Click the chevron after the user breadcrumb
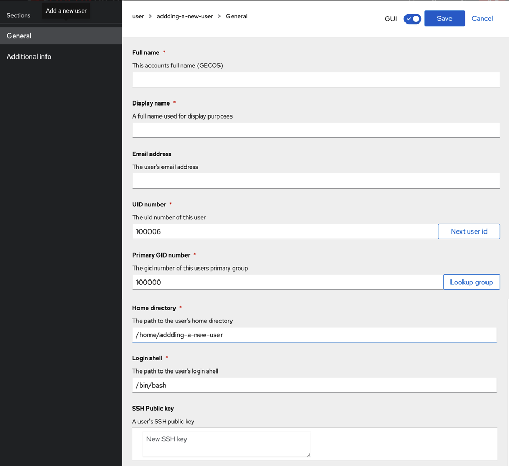 tap(151, 16)
